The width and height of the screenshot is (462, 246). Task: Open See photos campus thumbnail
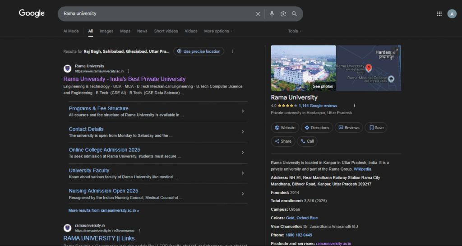[x=303, y=68]
